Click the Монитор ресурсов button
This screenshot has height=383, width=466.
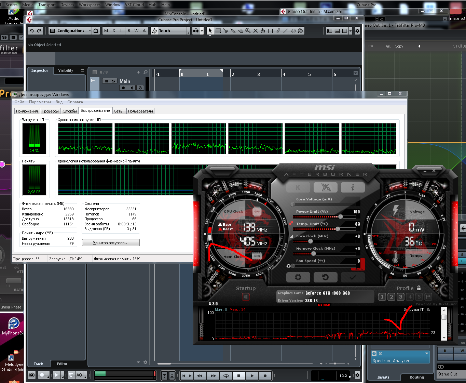[111, 243]
